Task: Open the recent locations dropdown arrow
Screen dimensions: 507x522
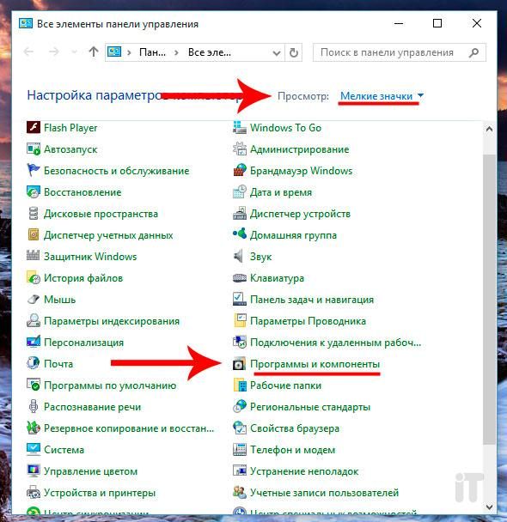Action: [x=74, y=52]
